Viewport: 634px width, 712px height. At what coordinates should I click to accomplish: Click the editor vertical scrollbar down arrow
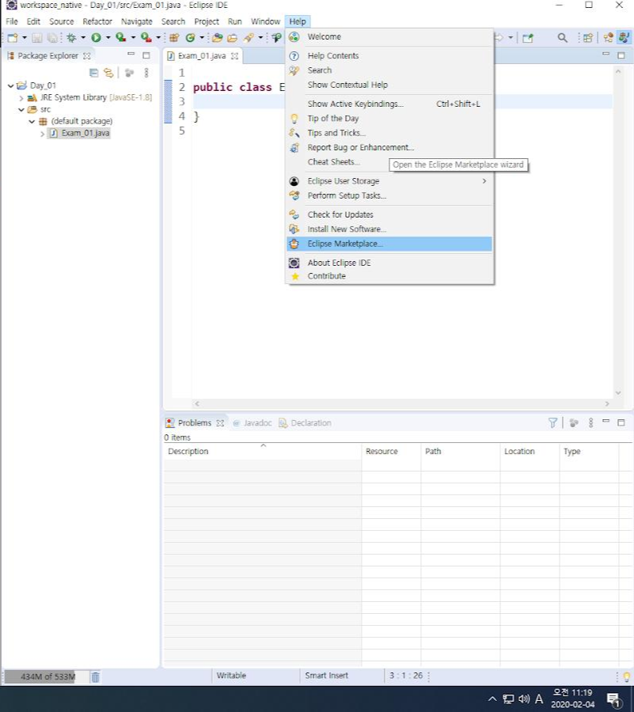617,392
